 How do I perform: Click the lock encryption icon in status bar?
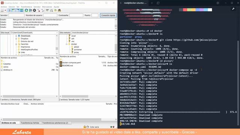85,127
